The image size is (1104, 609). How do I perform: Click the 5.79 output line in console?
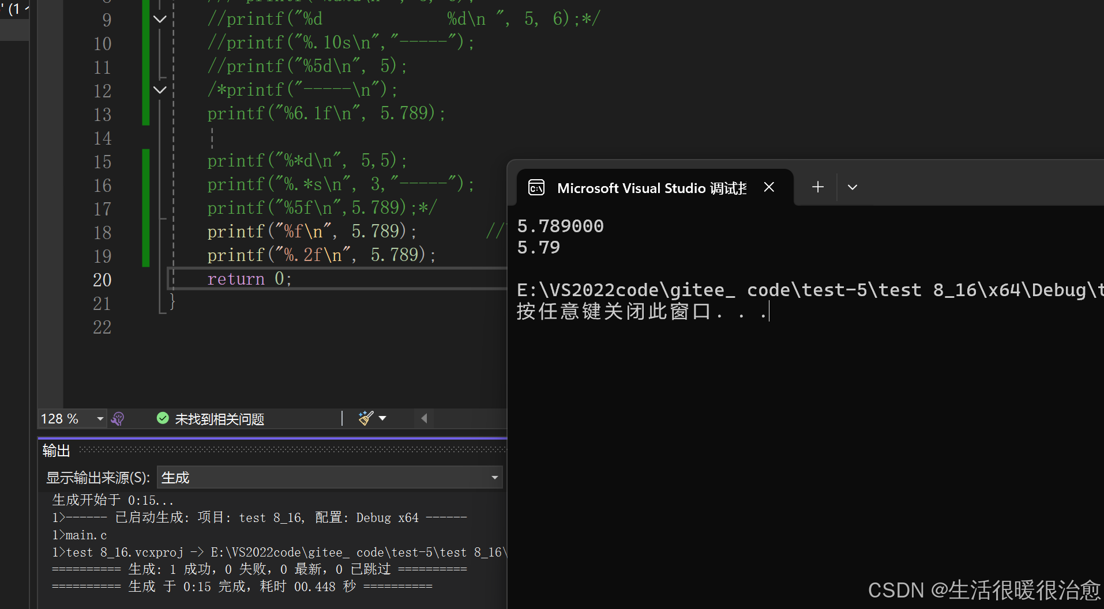[539, 247]
